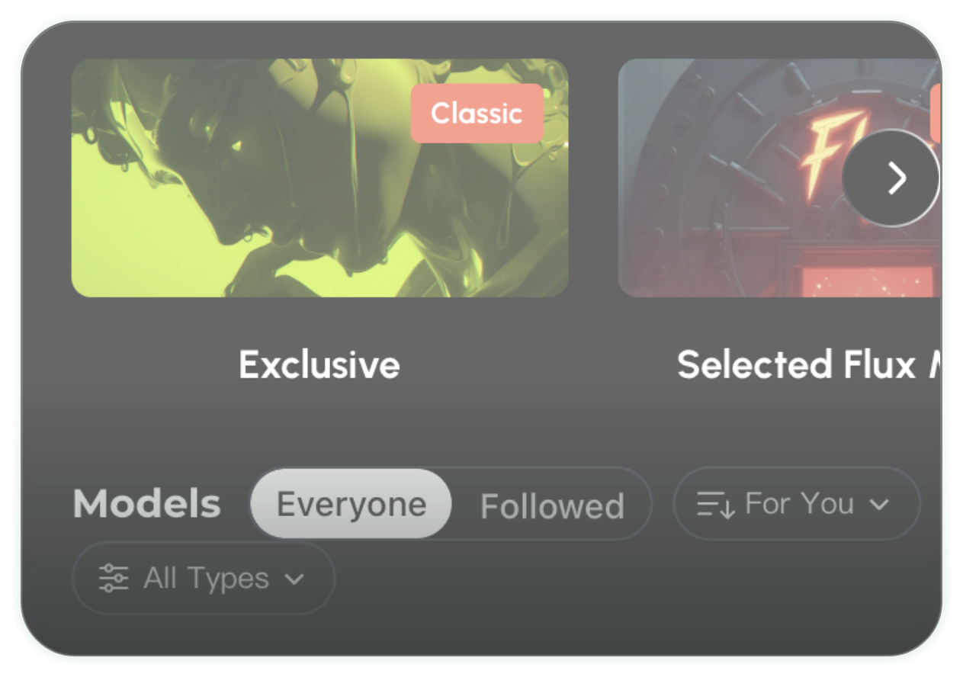Open the All Types filter dropdown
963x677 pixels.
click(204, 578)
